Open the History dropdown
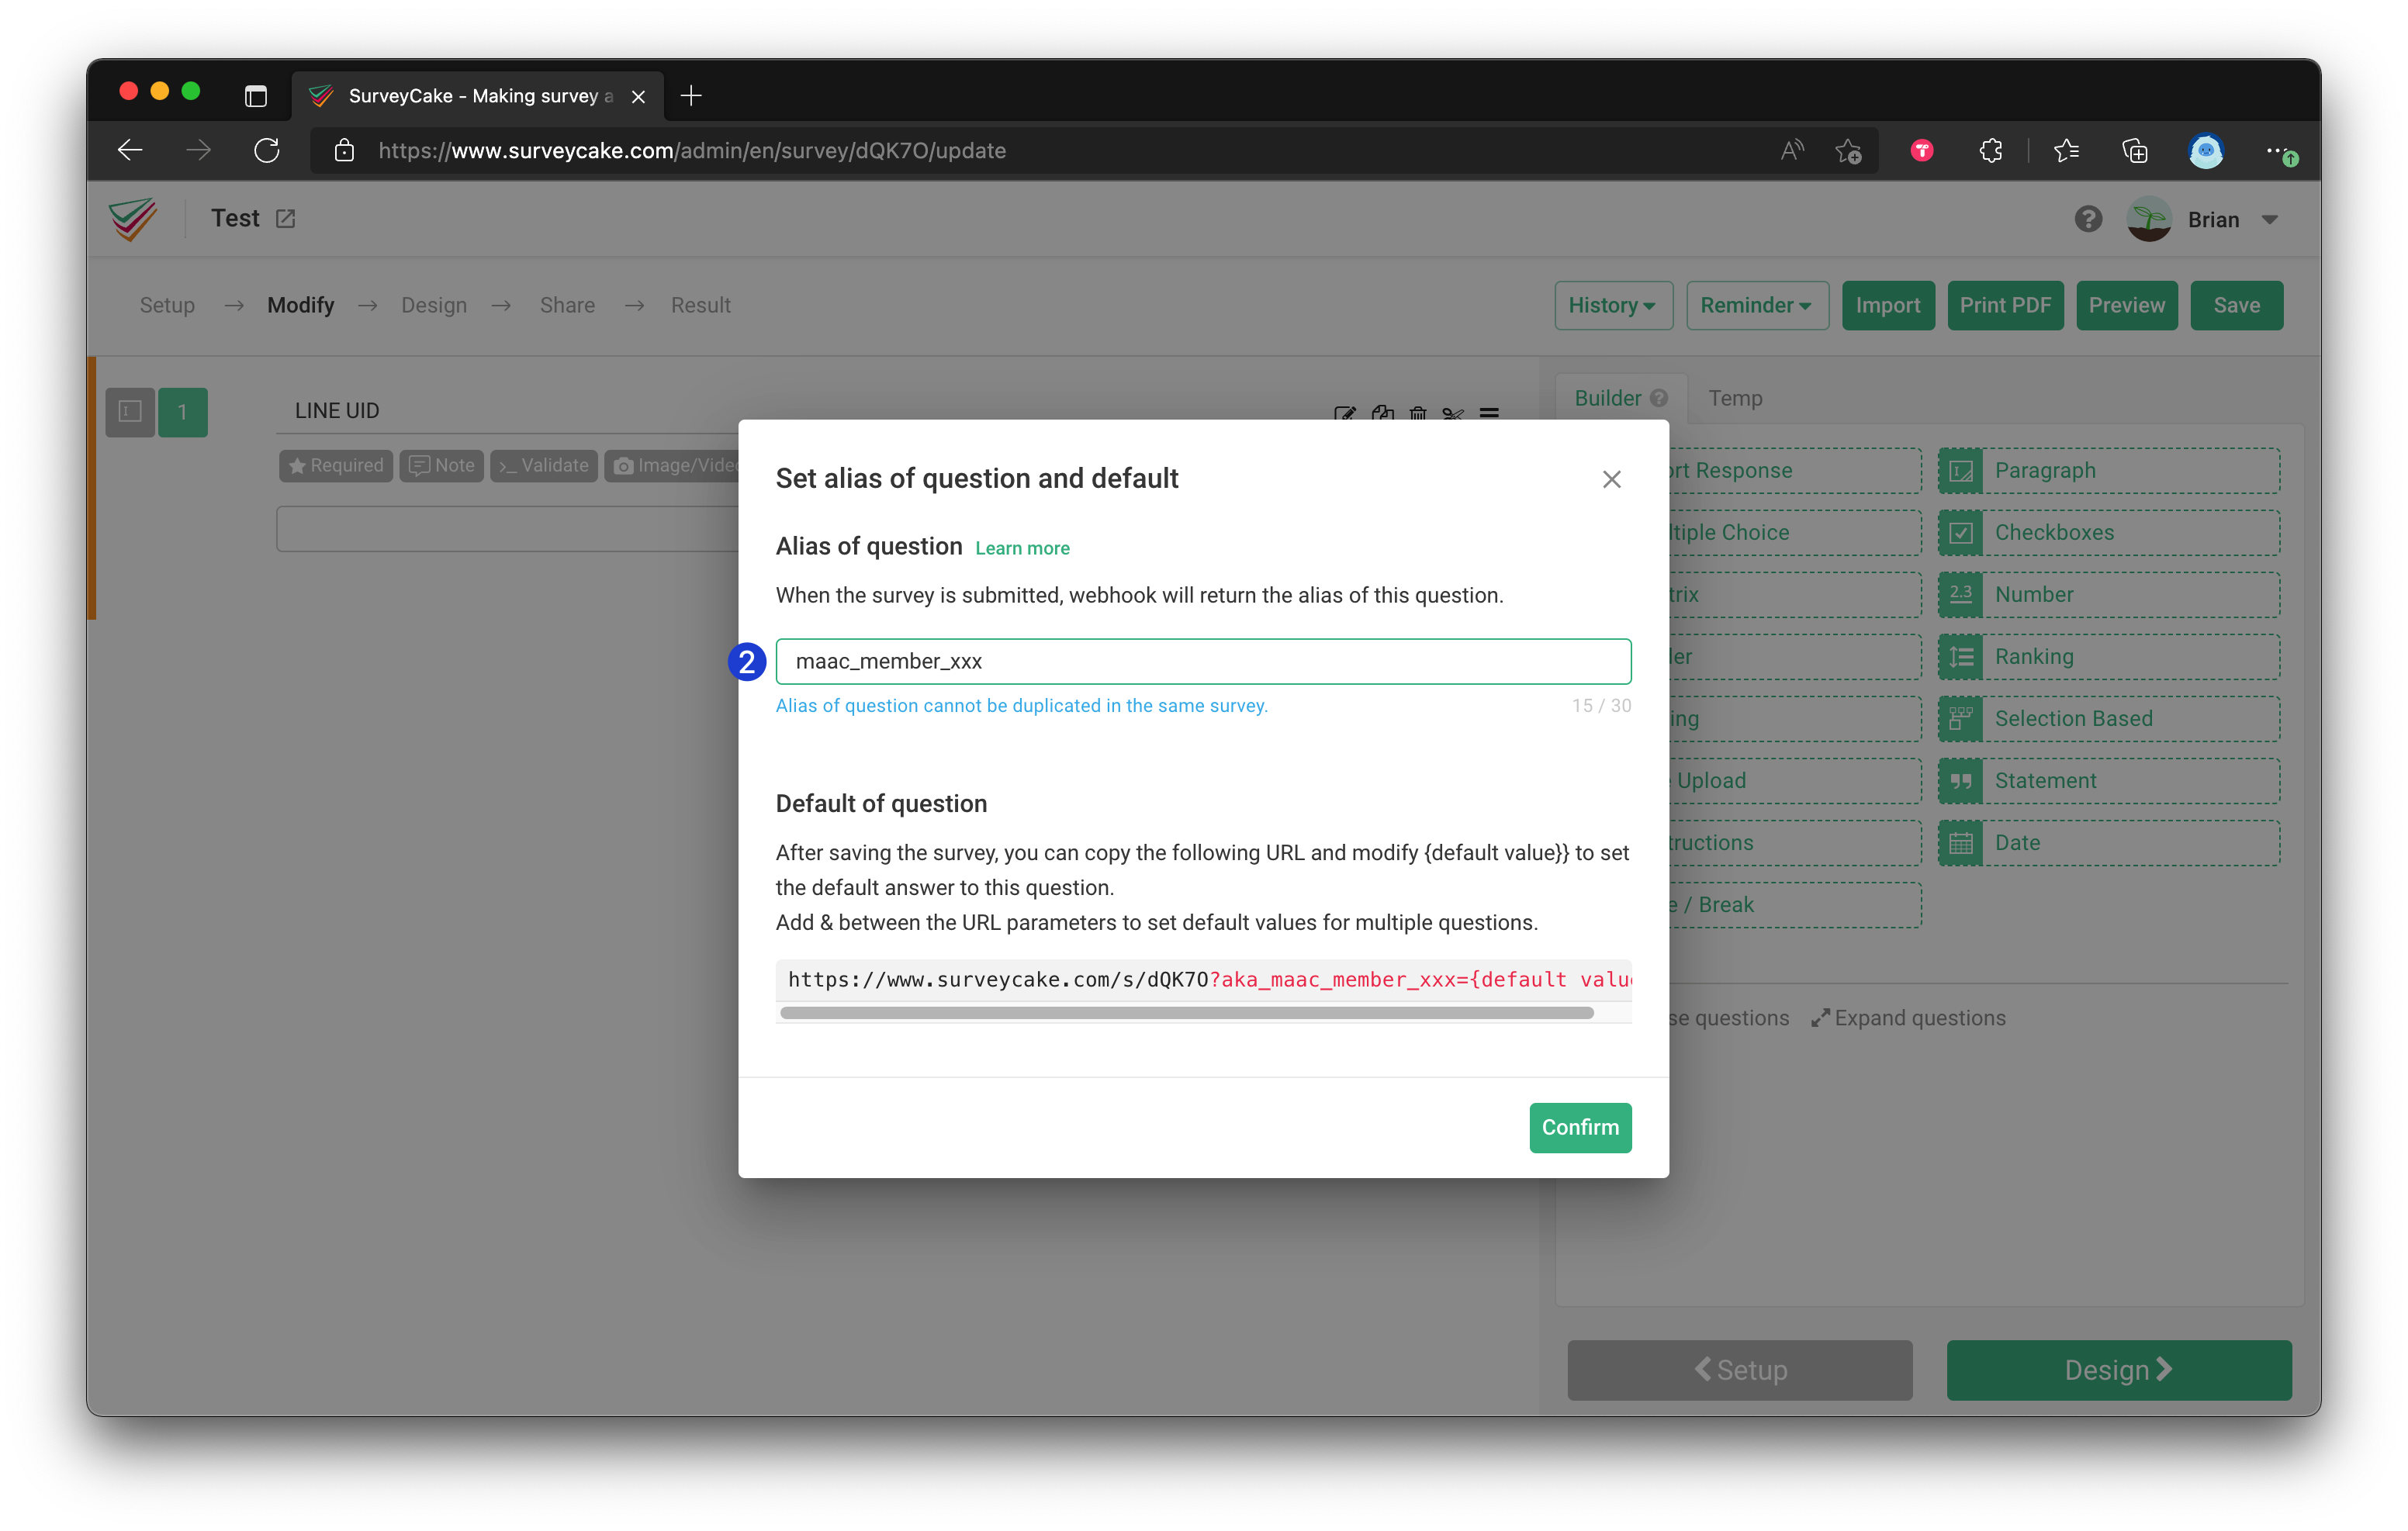This screenshot has height=1531, width=2408. click(x=1612, y=305)
